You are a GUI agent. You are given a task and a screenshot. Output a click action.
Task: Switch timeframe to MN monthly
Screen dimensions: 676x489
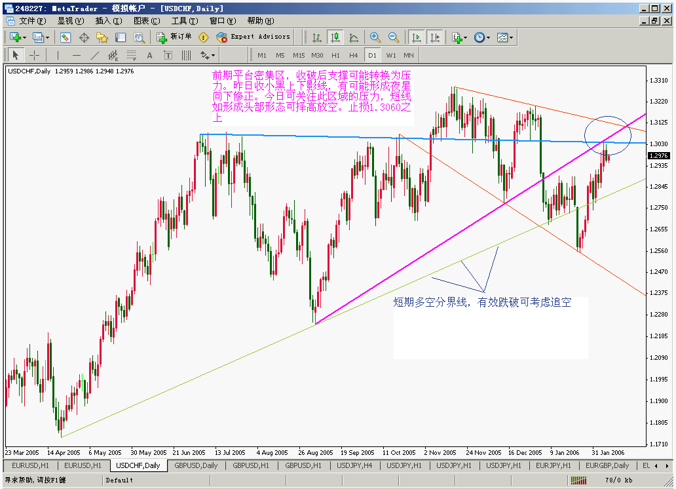coord(409,55)
